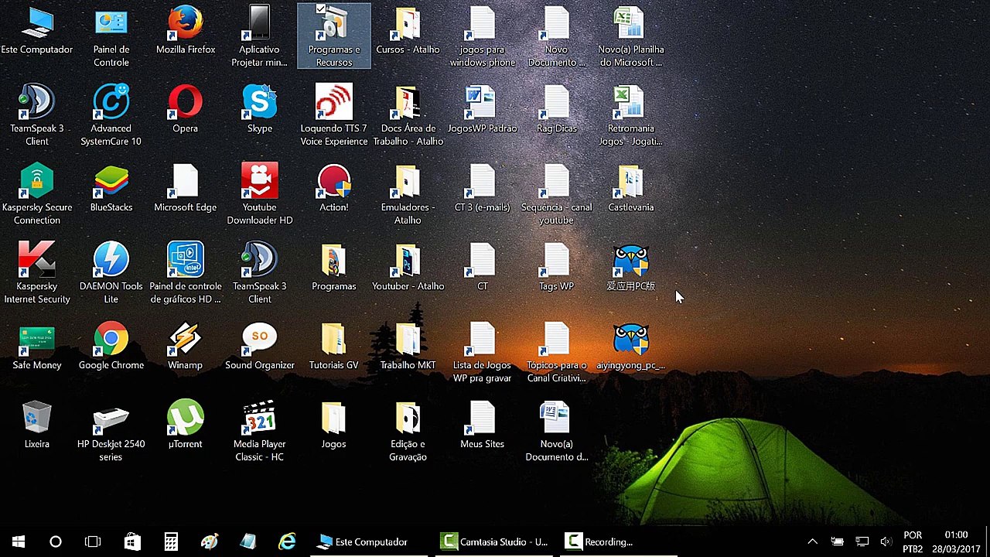
Task: Launch Winamp player
Action: tap(186, 347)
